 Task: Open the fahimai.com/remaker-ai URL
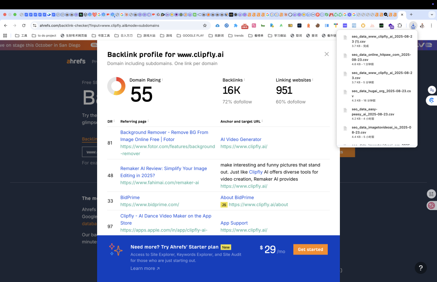(x=159, y=183)
